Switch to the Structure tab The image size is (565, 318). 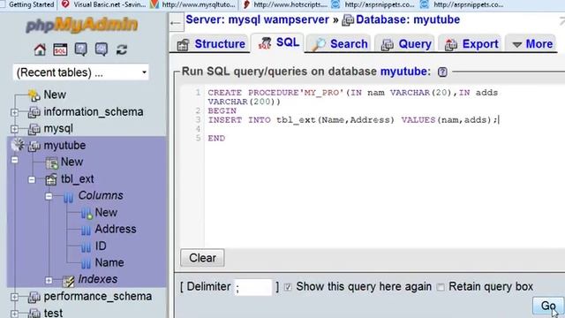[x=211, y=44]
